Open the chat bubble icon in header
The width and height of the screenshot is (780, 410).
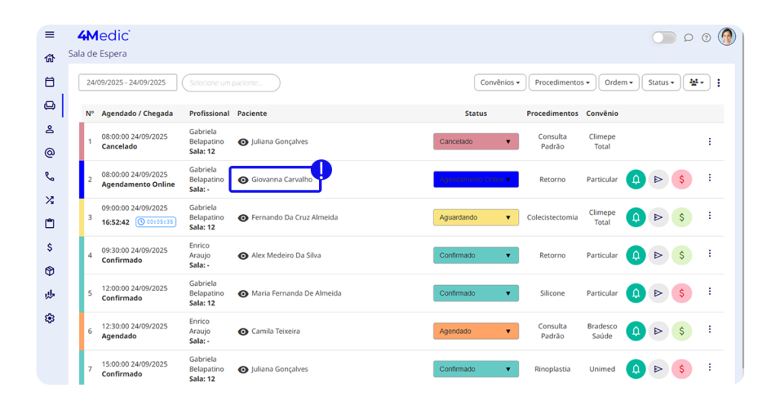click(x=689, y=37)
